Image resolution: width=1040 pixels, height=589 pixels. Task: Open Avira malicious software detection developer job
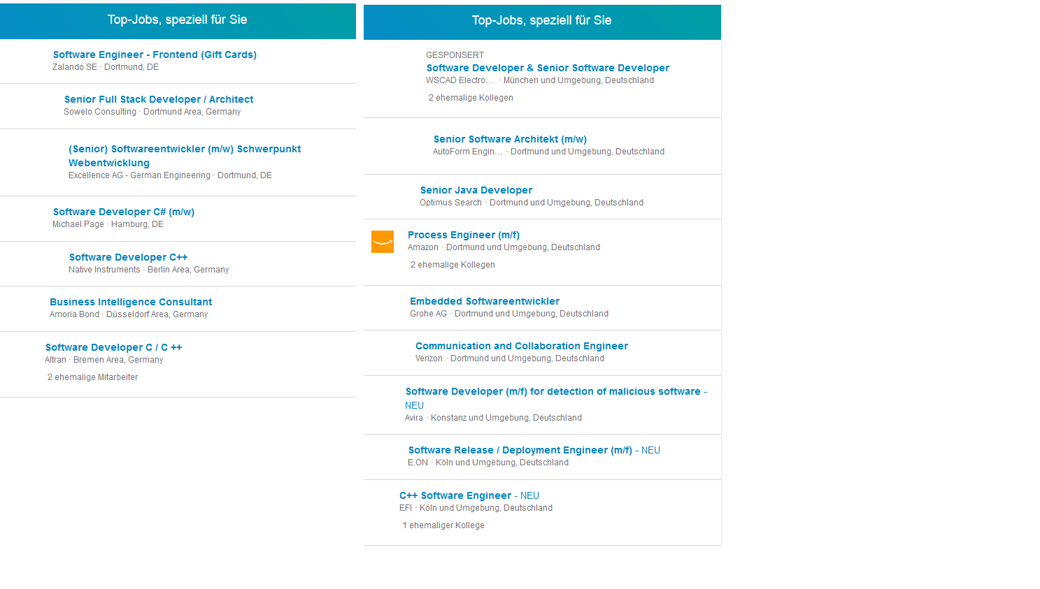click(553, 391)
